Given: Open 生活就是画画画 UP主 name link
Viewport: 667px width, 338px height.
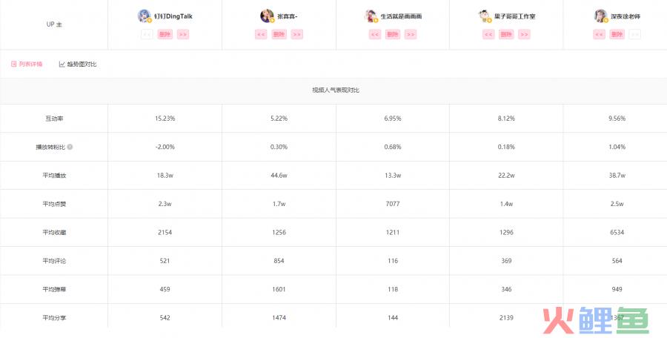Looking at the screenshot, I should (x=401, y=16).
